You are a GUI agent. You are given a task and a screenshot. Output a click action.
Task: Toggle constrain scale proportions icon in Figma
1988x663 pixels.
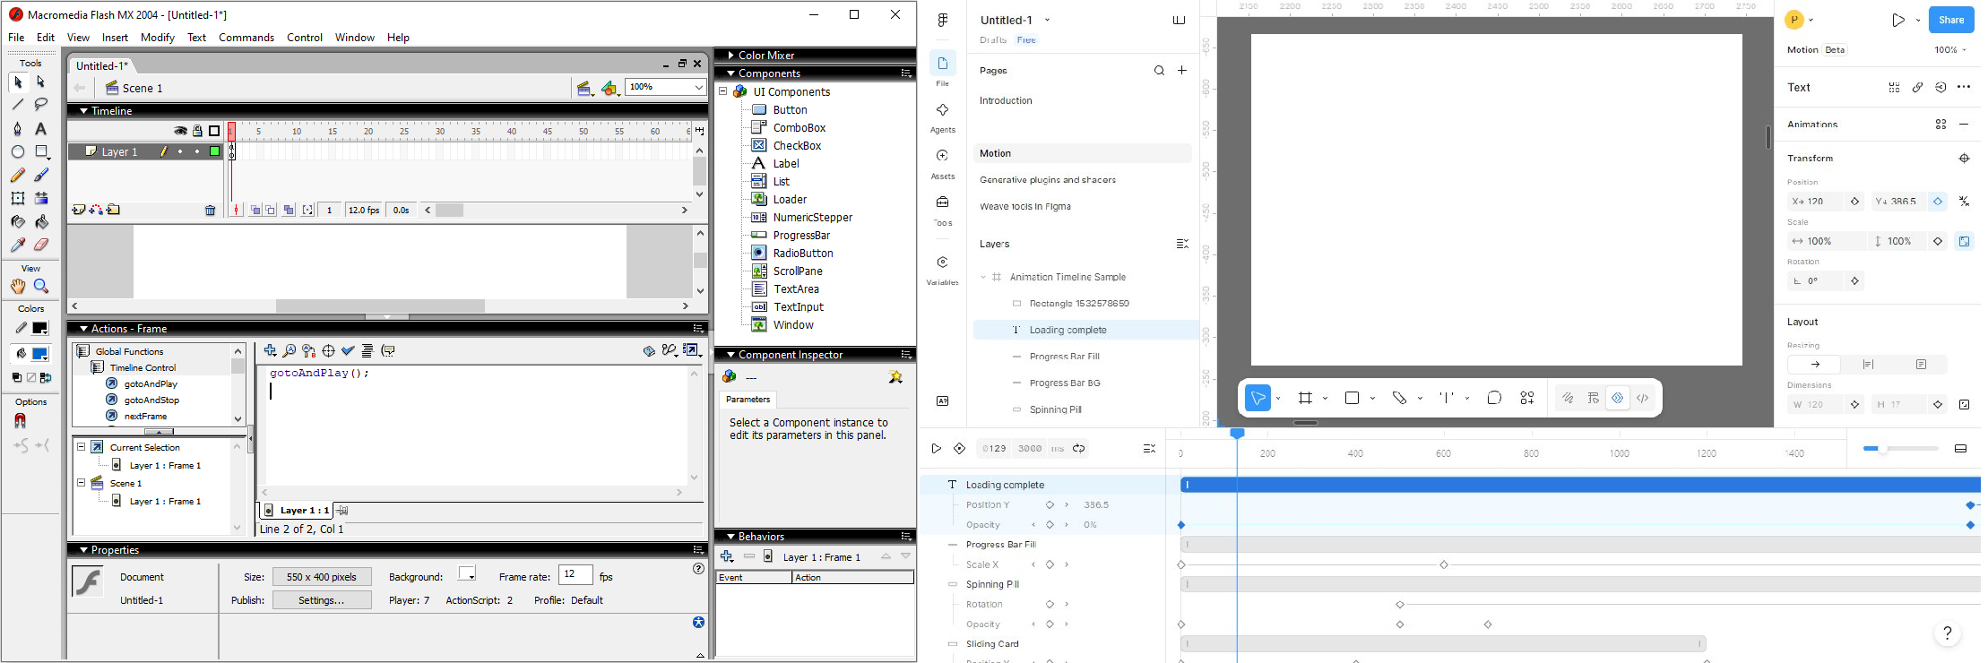click(x=1964, y=241)
